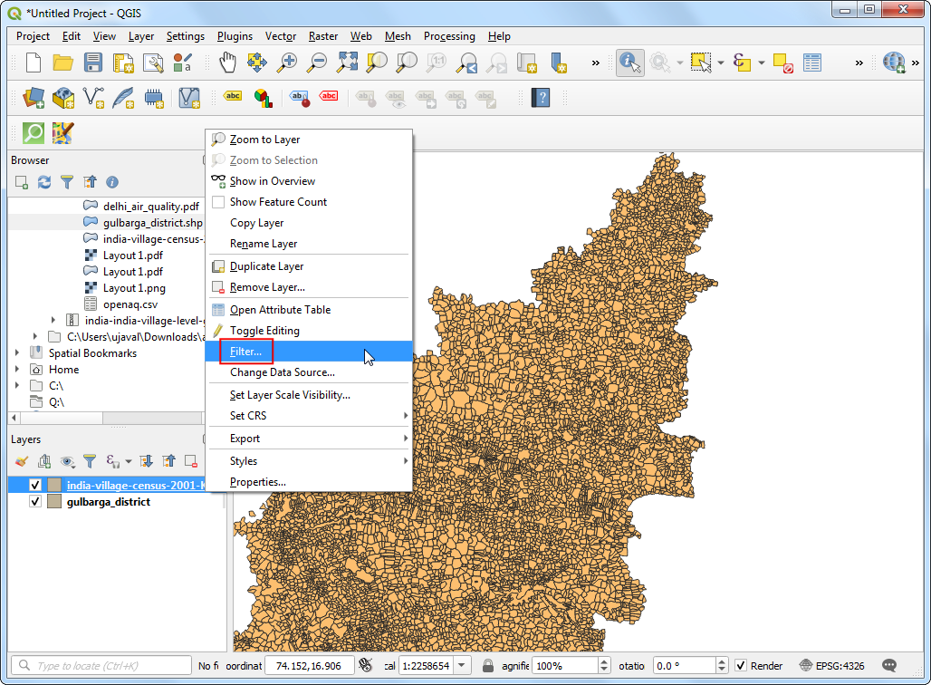Click the Type to locate search field
Image resolution: width=931 pixels, height=685 pixels.
click(x=101, y=665)
